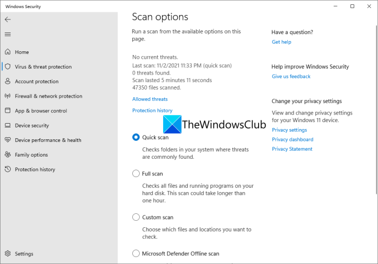
Task: Click 'Have a question?' heading
Action: coord(292,32)
